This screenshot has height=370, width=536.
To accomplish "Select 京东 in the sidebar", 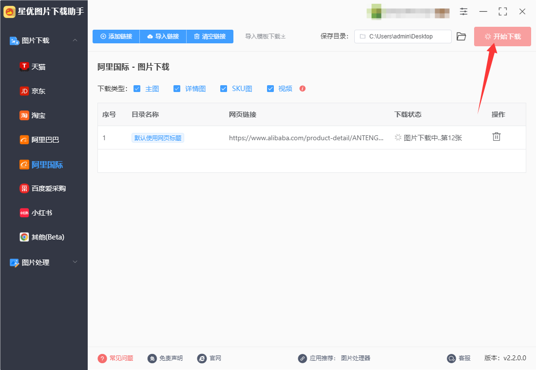I will point(33,91).
